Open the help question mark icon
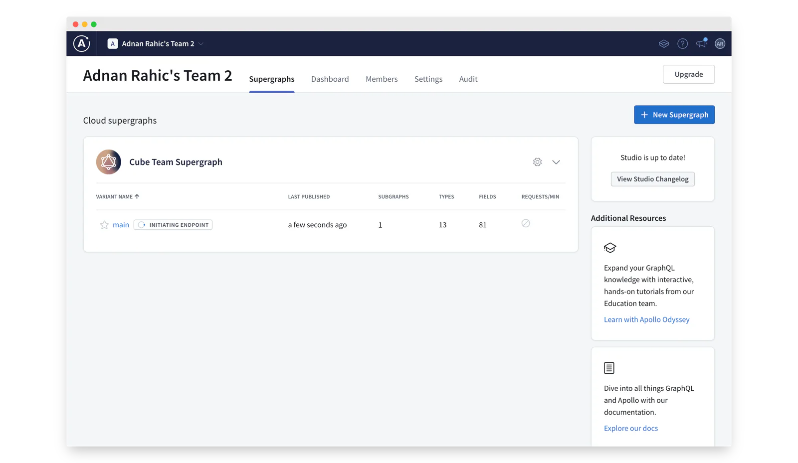798x463 pixels. click(x=682, y=44)
